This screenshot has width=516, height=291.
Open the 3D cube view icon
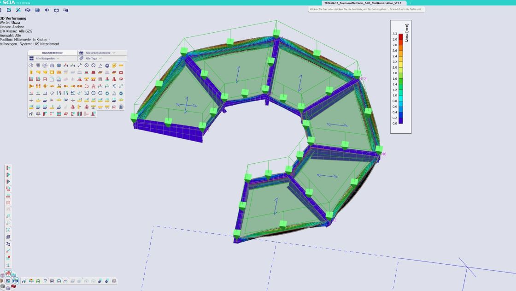coord(37,10)
